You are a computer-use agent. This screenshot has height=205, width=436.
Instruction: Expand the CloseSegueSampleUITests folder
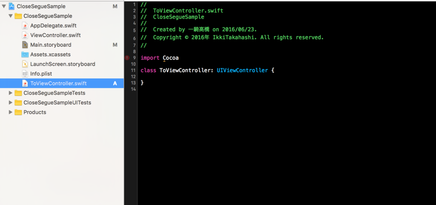coord(11,103)
